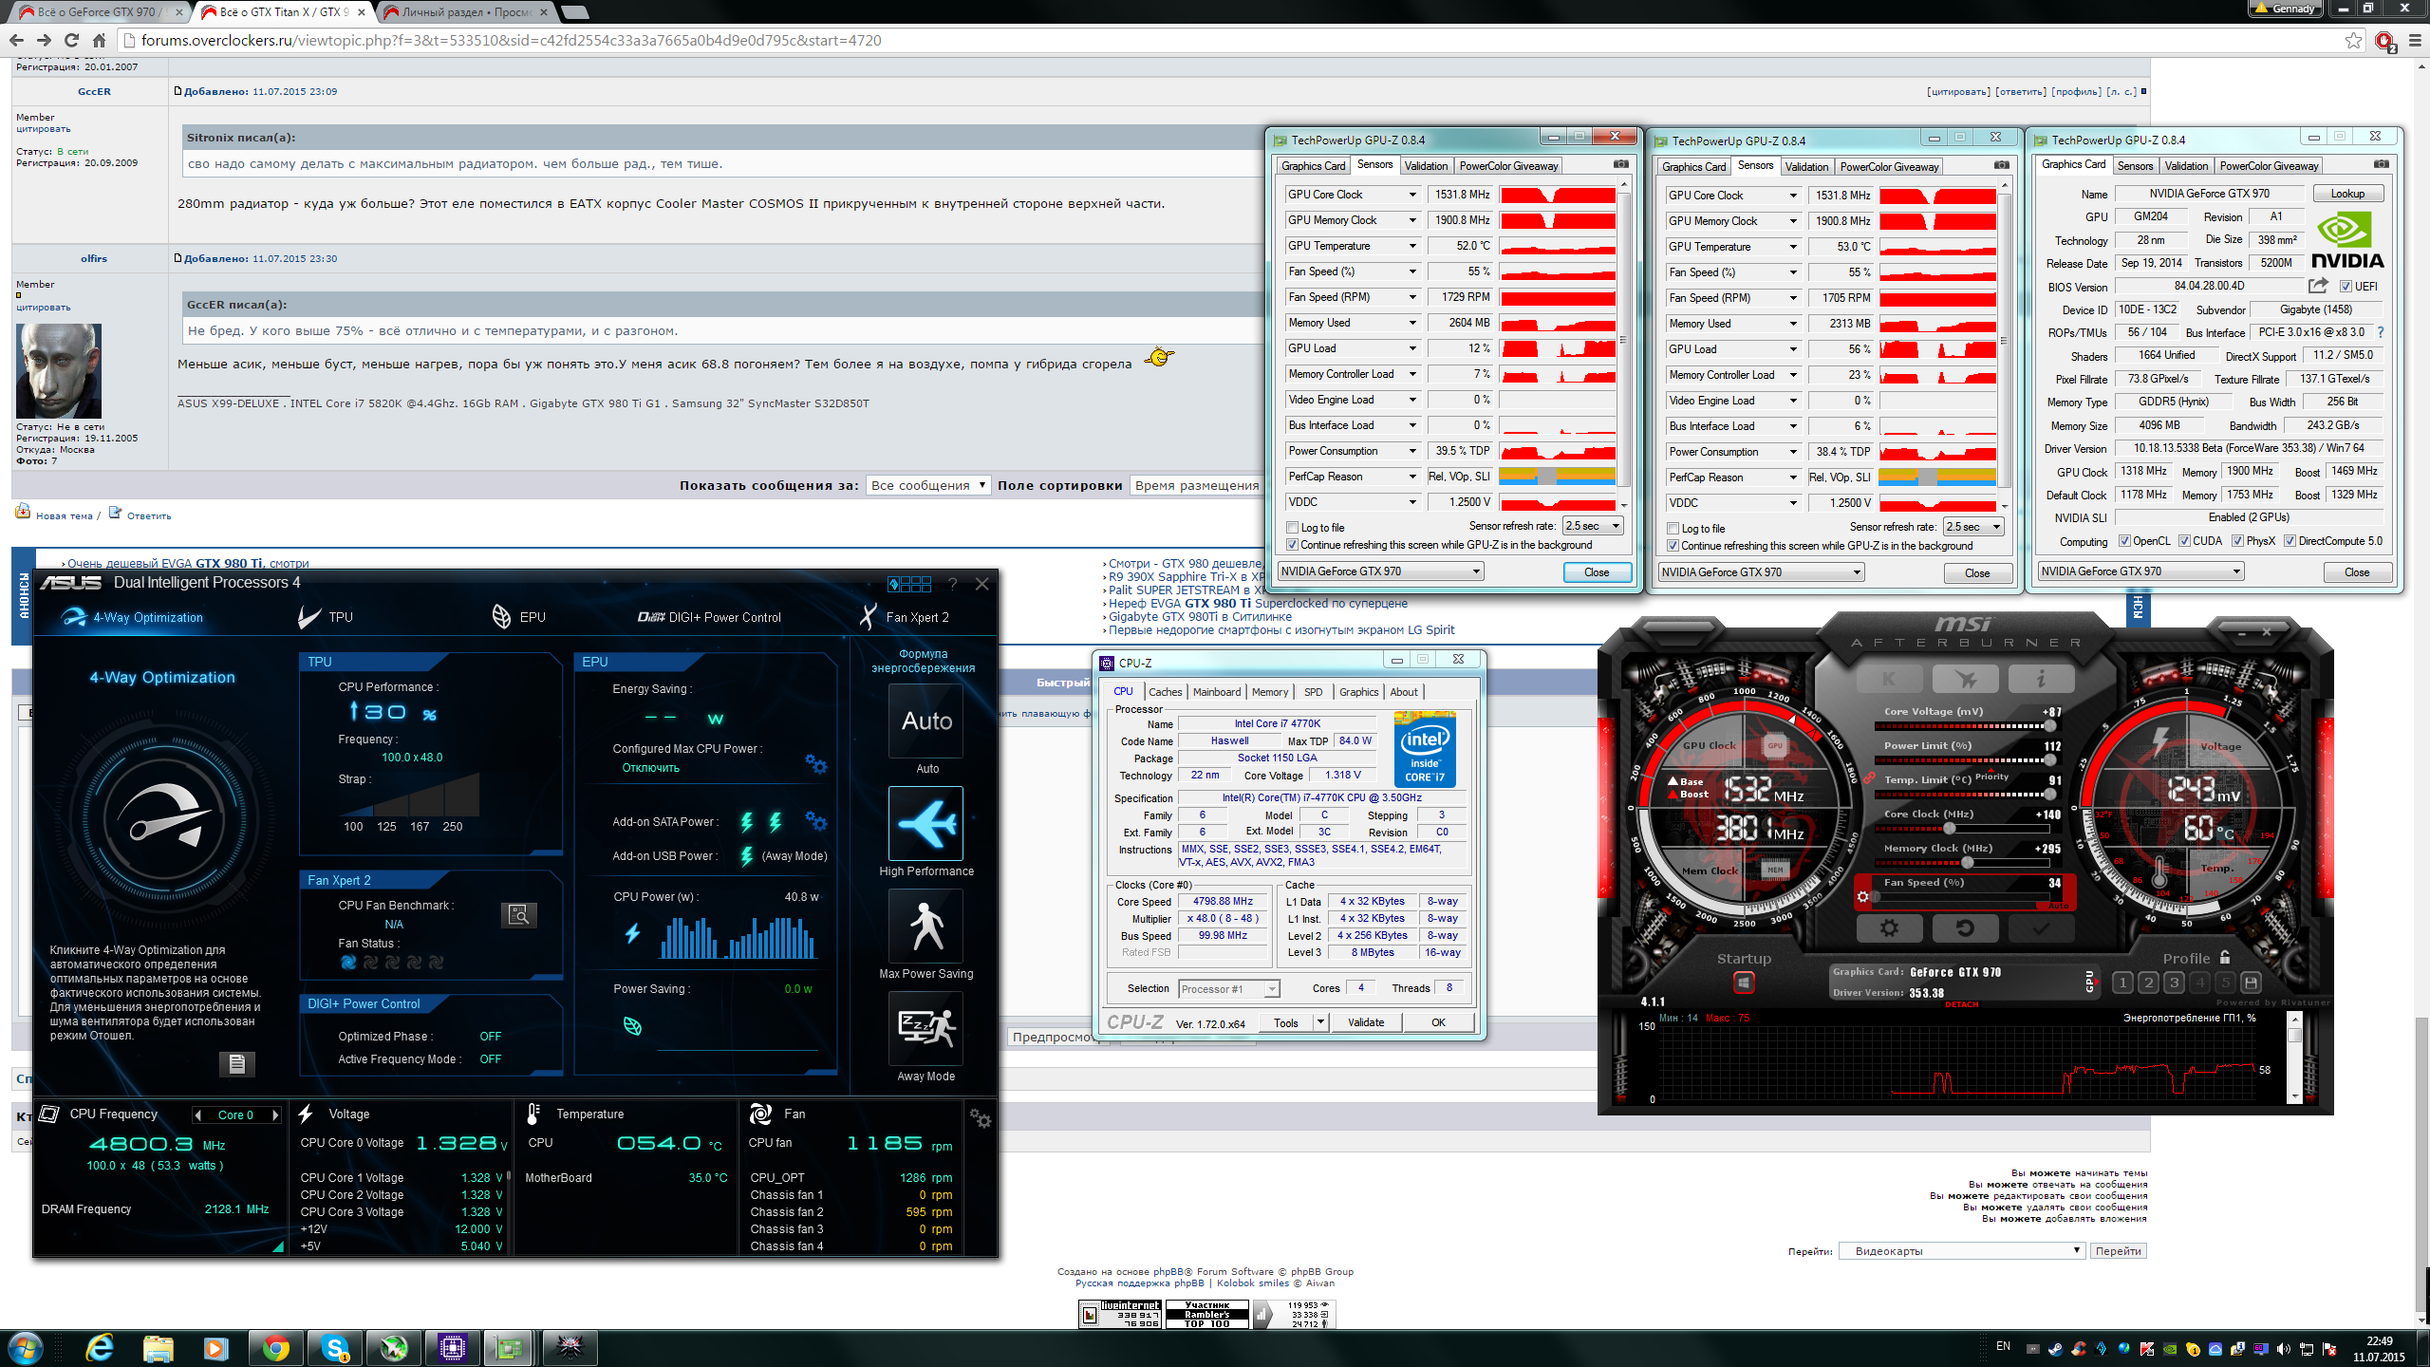Select Max Power Saving walking icon

pyautogui.click(x=925, y=927)
